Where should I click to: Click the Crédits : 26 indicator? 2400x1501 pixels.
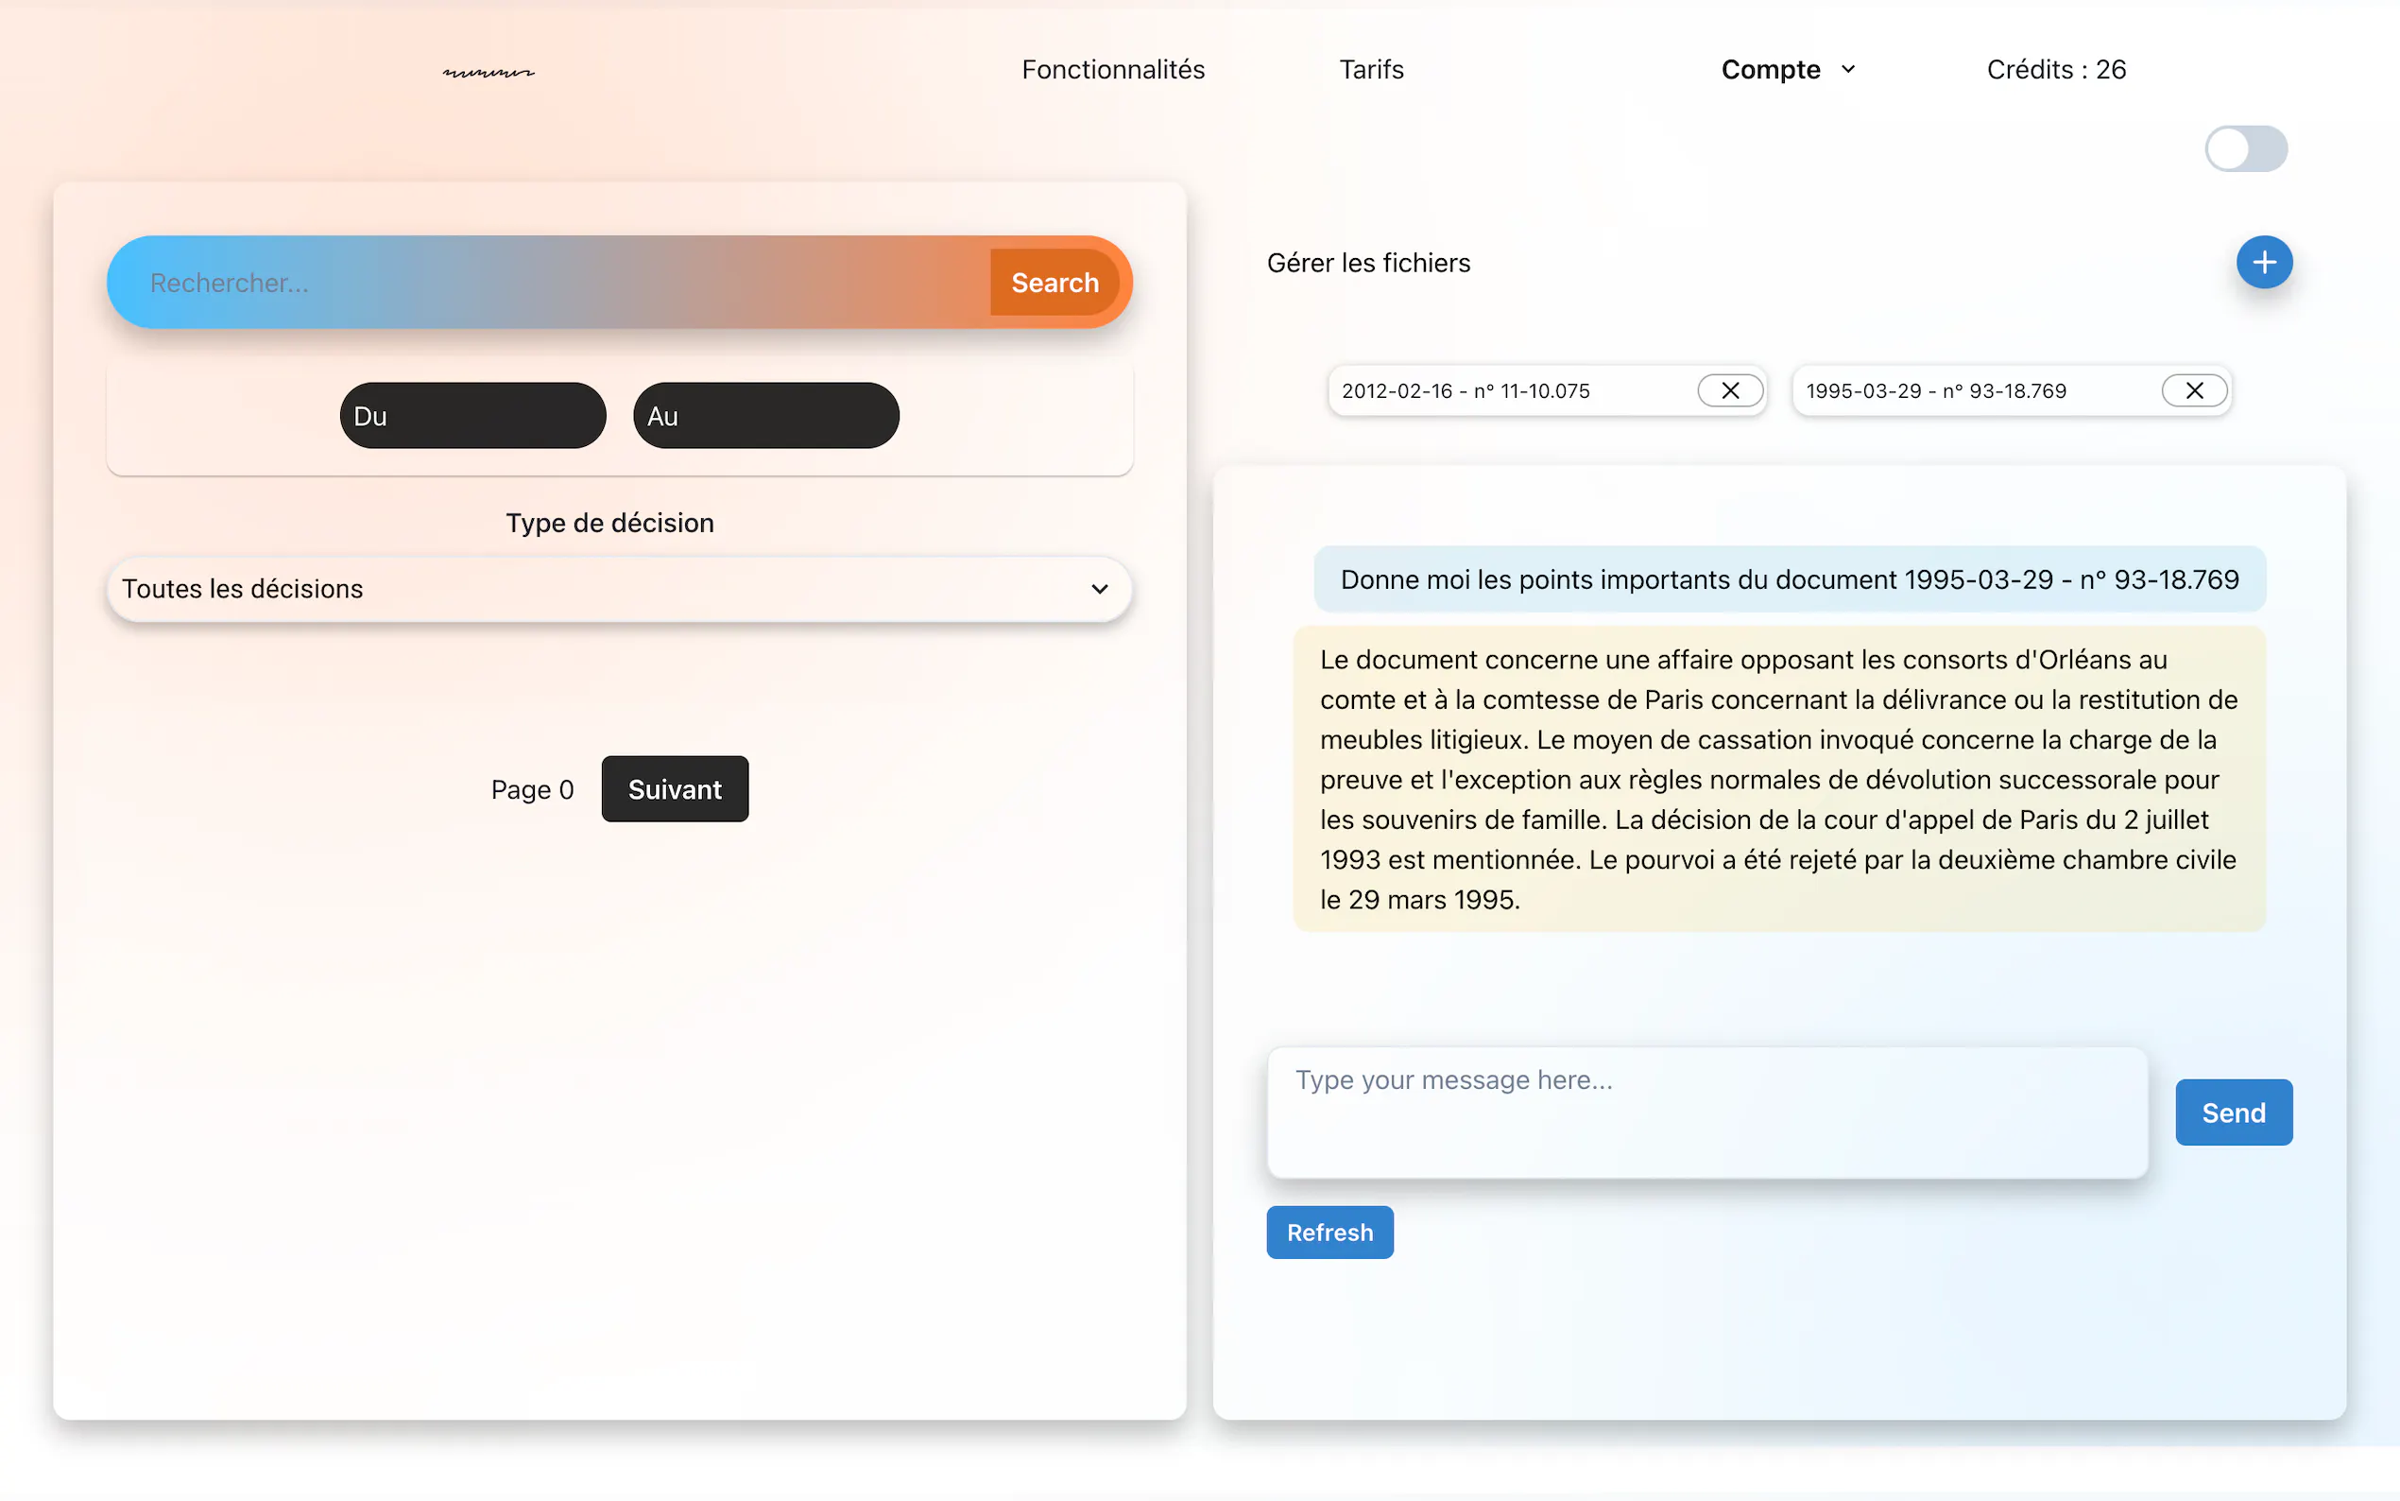point(2056,70)
